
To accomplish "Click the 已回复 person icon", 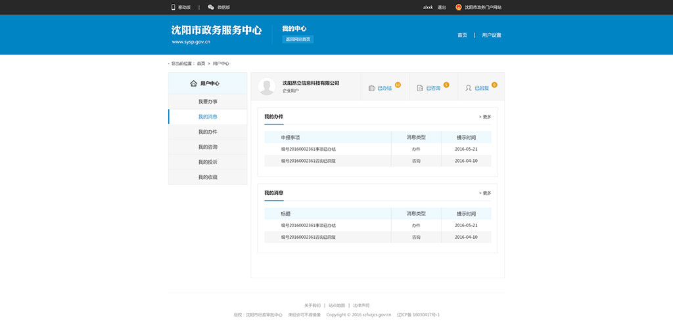I will [x=468, y=88].
